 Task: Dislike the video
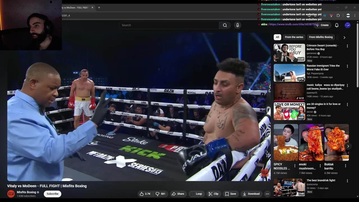tap(160, 194)
